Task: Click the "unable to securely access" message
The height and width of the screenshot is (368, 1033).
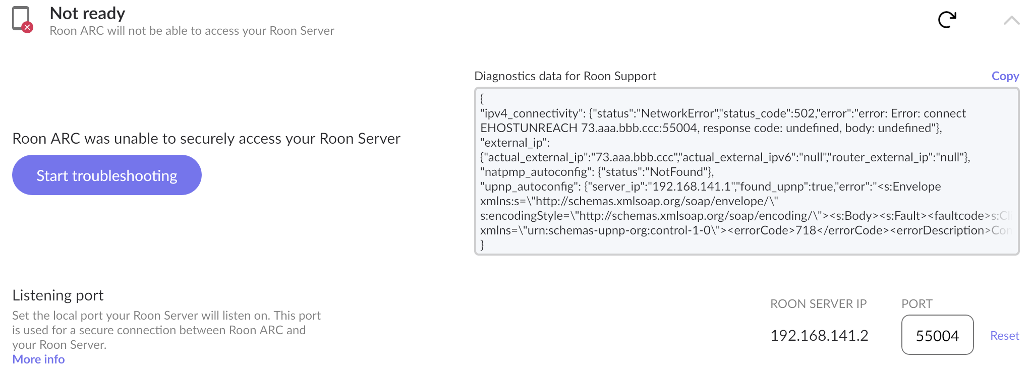Action: 206,139
